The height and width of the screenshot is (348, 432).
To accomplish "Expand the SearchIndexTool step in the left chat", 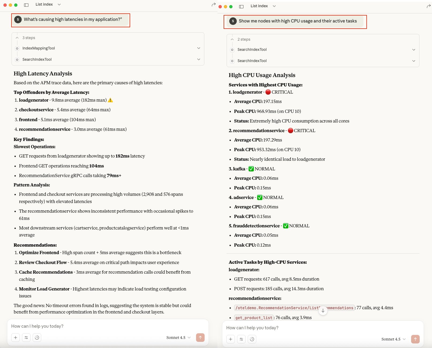I will coord(198,59).
